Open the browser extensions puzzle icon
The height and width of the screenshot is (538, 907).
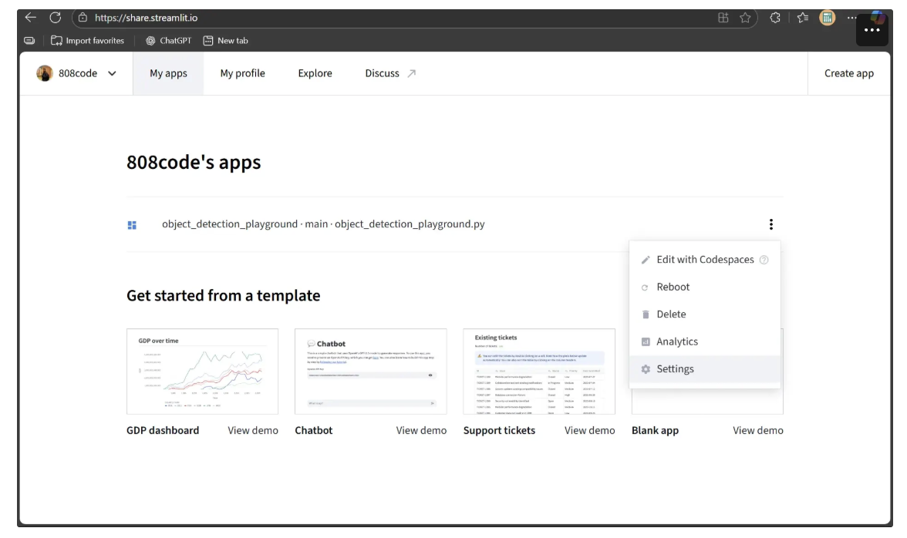[x=775, y=18]
